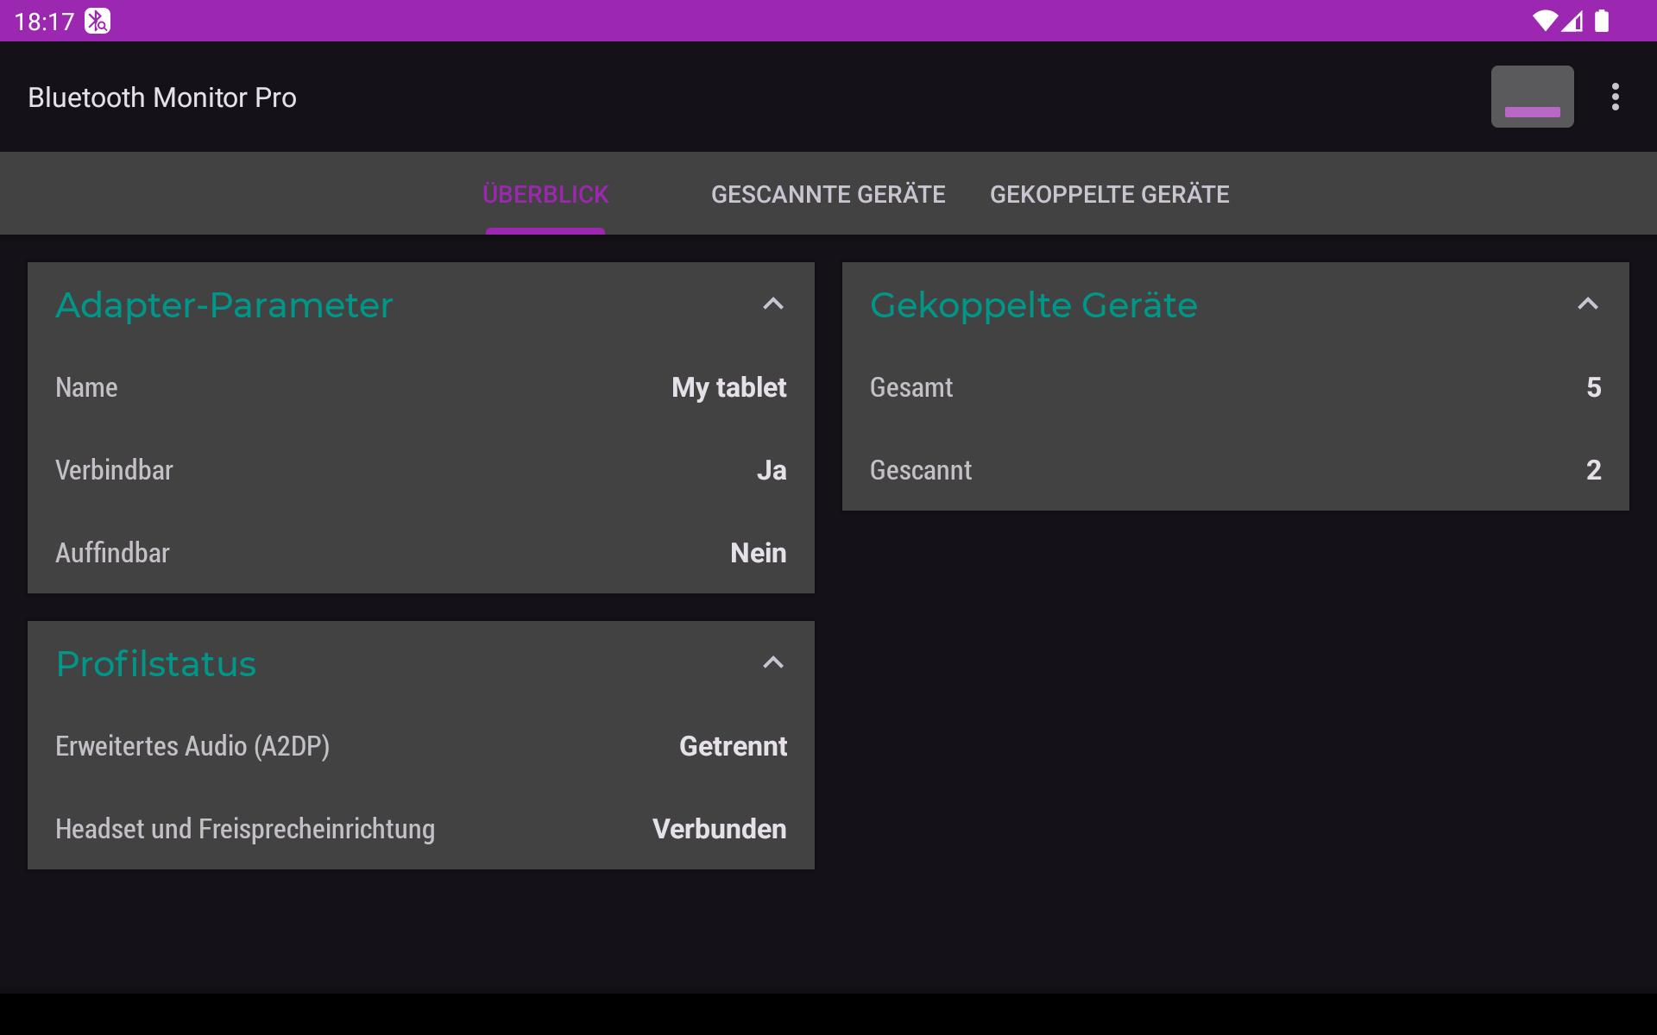Tap the headset status 'Verbunden'
1657x1035 pixels.
coord(720,829)
